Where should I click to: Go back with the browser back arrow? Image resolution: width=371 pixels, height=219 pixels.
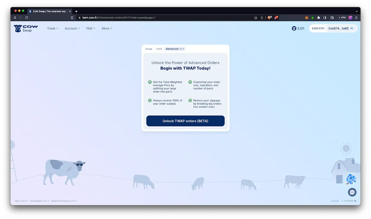[x=15, y=17]
